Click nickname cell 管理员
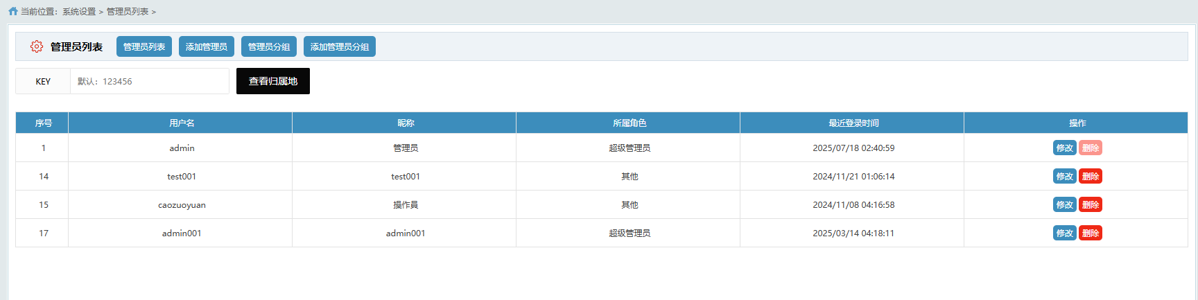This screenshot has width=1198, height=300. 406,148
